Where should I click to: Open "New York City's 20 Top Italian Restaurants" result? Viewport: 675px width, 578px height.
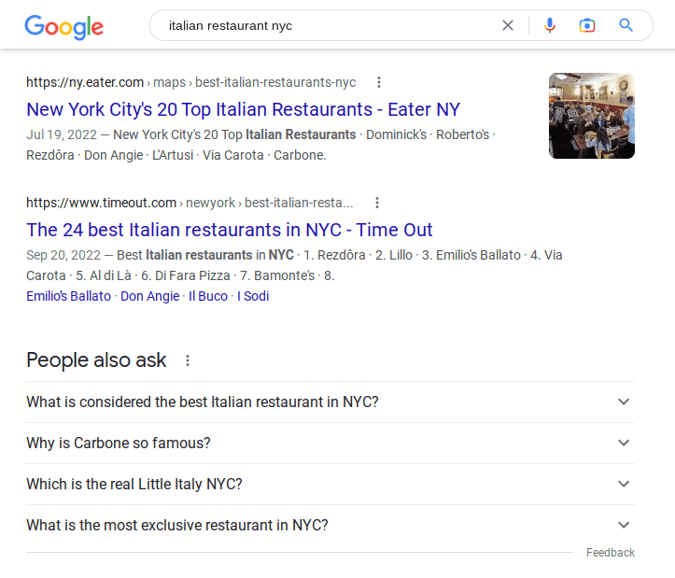point(244,109)
